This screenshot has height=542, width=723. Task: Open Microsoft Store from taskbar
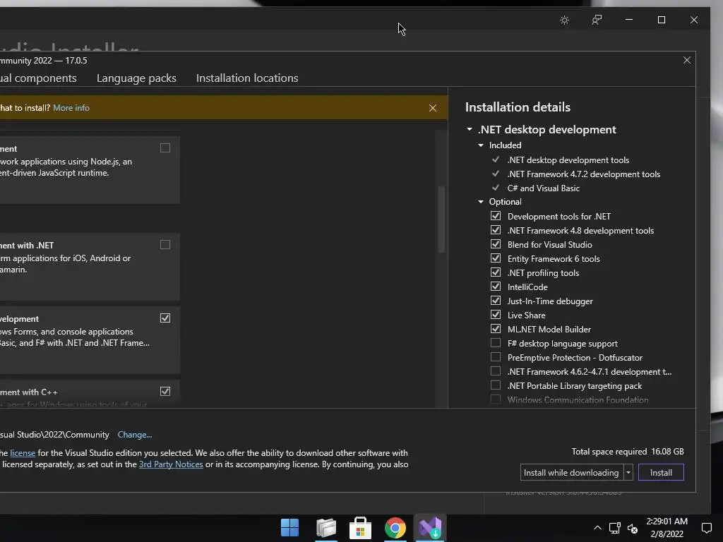[361, 528]
